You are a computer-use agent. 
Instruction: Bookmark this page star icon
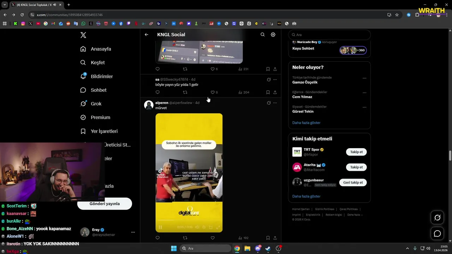click(397, 15)
